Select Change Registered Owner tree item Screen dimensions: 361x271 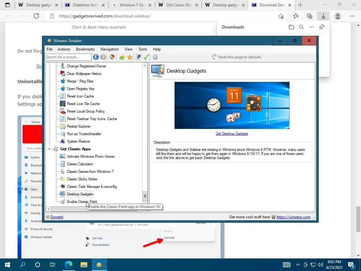point(86,66)
